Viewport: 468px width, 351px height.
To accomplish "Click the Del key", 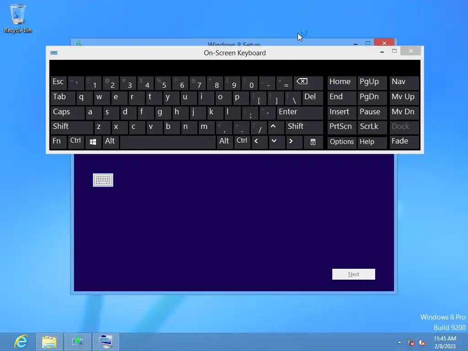I will pos(313,98).
